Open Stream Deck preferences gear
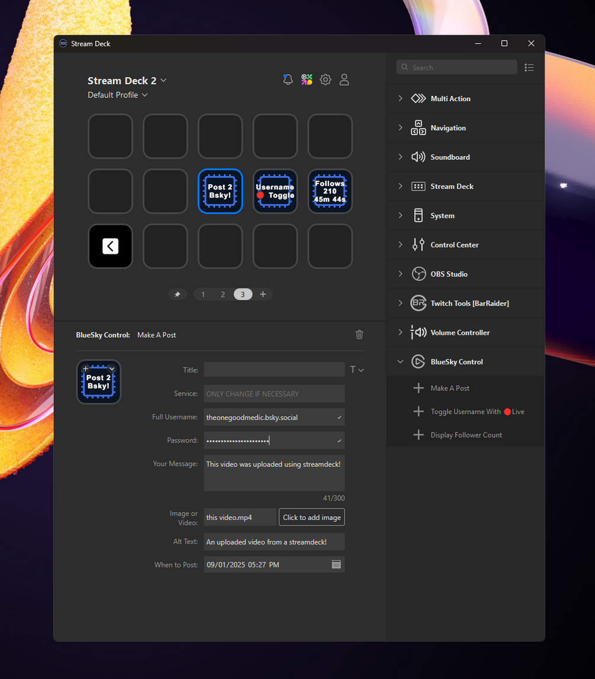This screenshot has width=595, height=679. click(x=326, y=79)
